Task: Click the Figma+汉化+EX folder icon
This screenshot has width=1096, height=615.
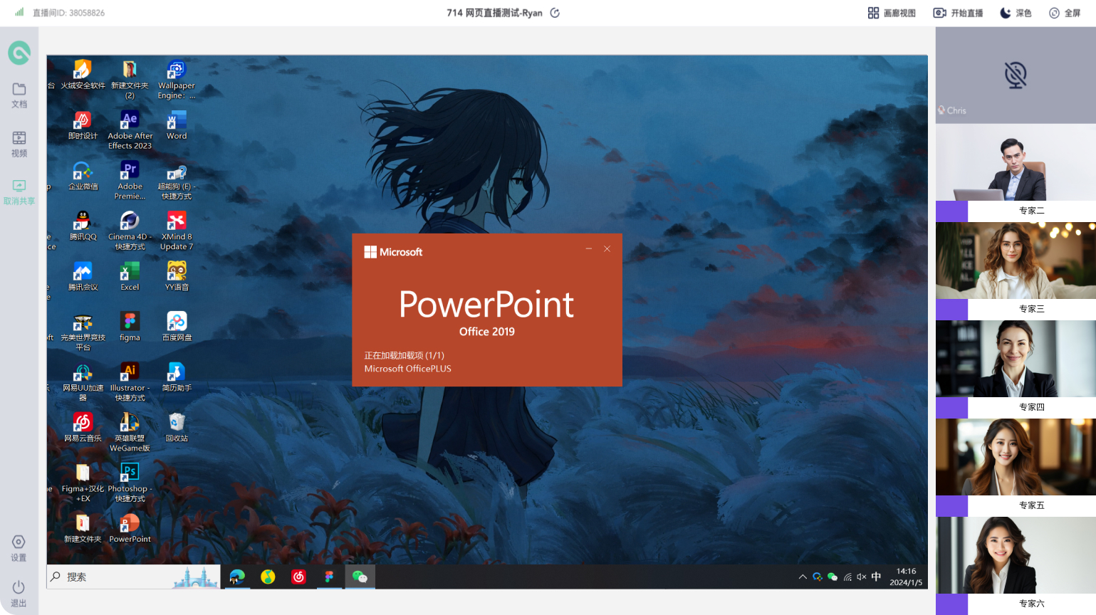Action: [83, 483]
